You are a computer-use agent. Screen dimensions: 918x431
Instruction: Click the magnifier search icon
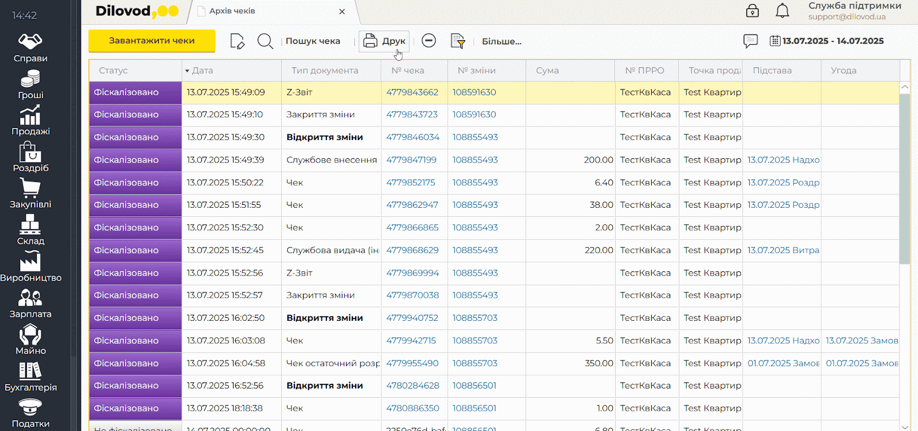(x=265, y=41)
